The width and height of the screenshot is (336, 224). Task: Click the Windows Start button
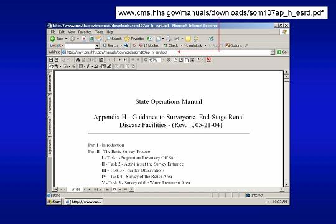(54, 202)
